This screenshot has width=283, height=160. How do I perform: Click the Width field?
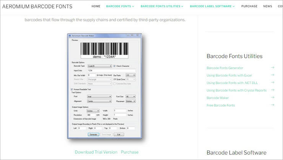tap(120, 110)
